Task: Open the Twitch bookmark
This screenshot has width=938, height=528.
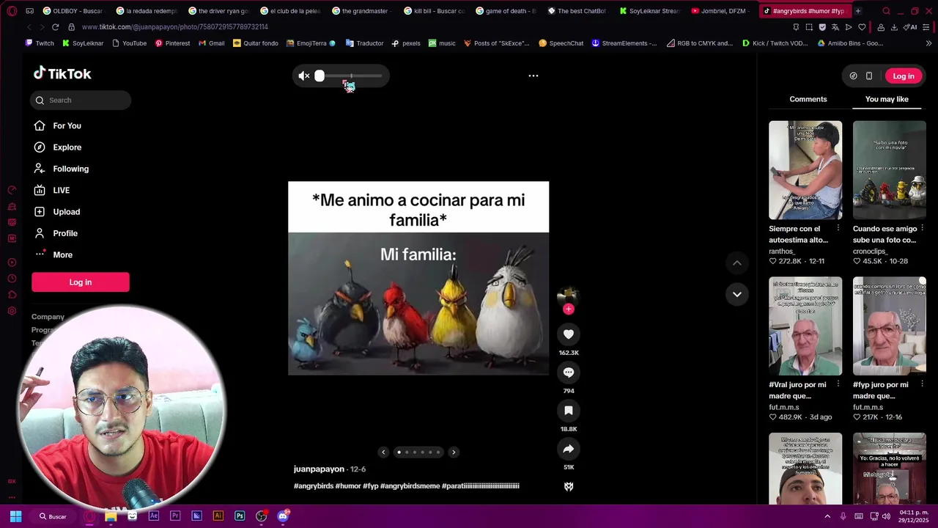Action: pos(40,43)
